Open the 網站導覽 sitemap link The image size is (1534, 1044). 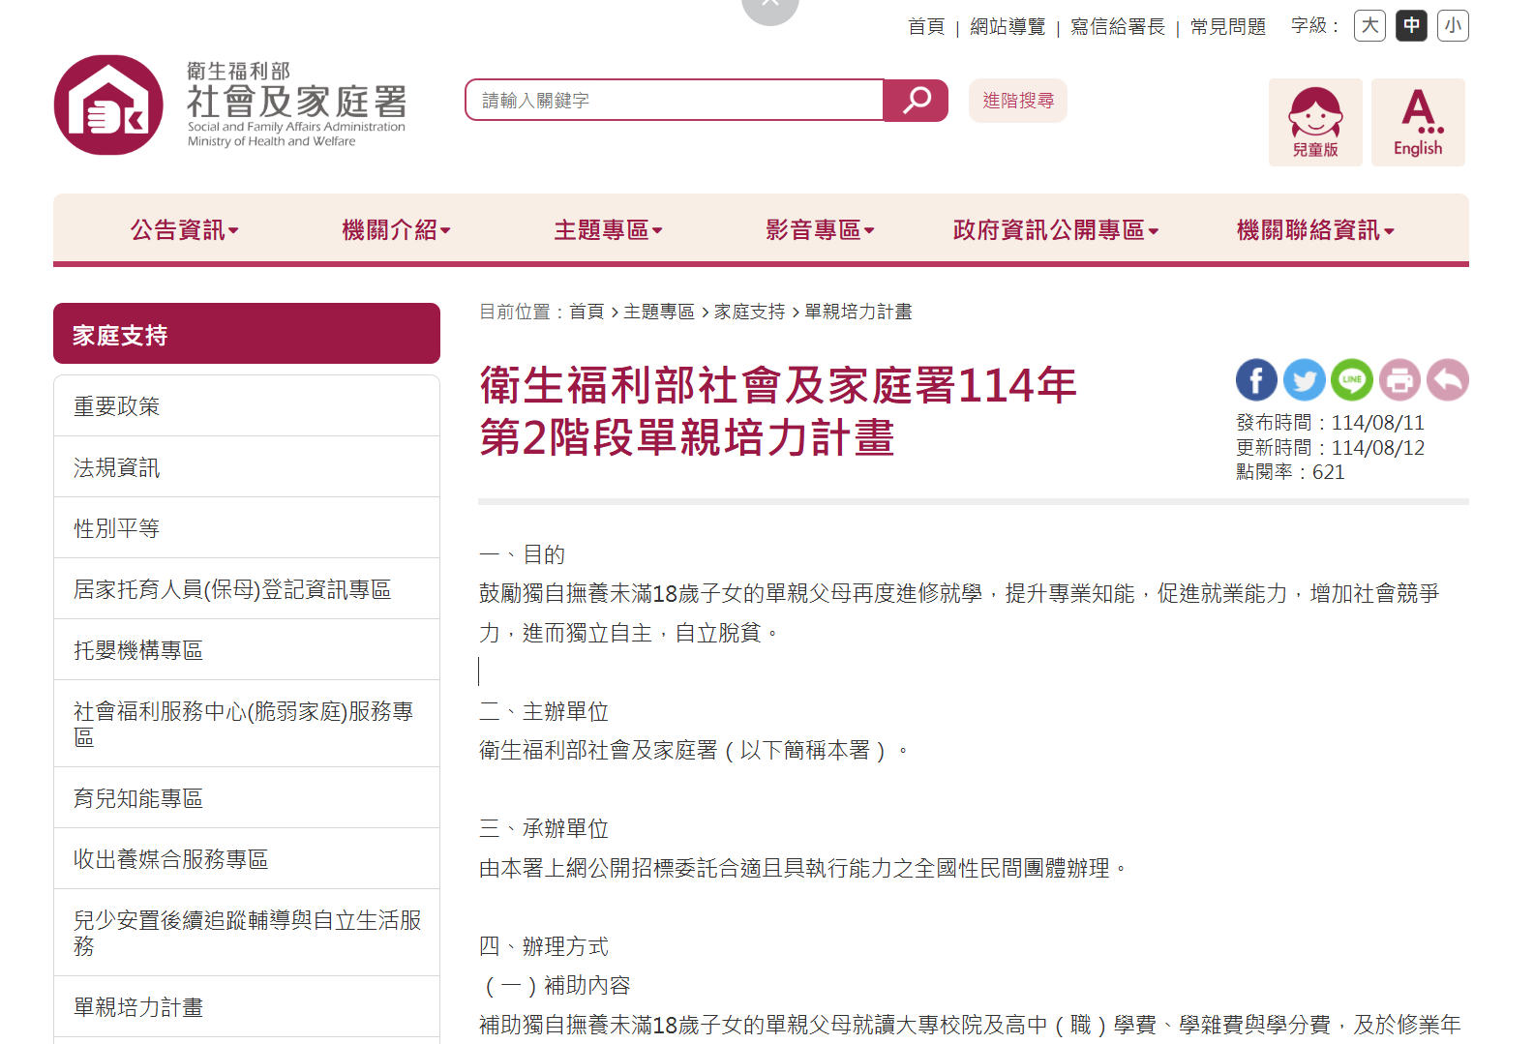[1008, 27]
